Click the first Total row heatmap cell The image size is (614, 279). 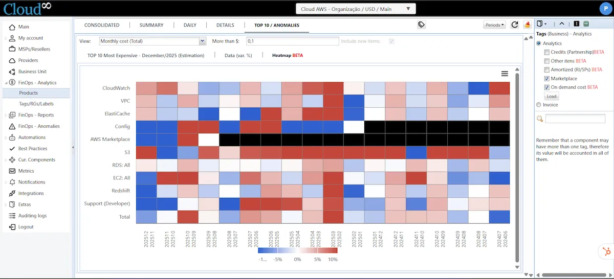146,217
